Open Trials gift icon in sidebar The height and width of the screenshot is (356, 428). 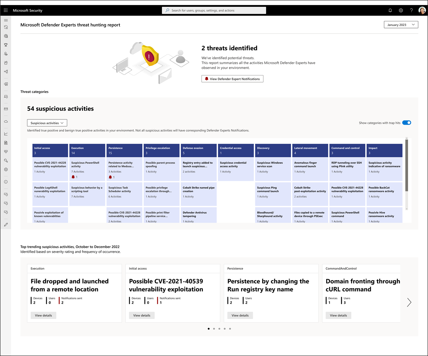coord(6,63)
